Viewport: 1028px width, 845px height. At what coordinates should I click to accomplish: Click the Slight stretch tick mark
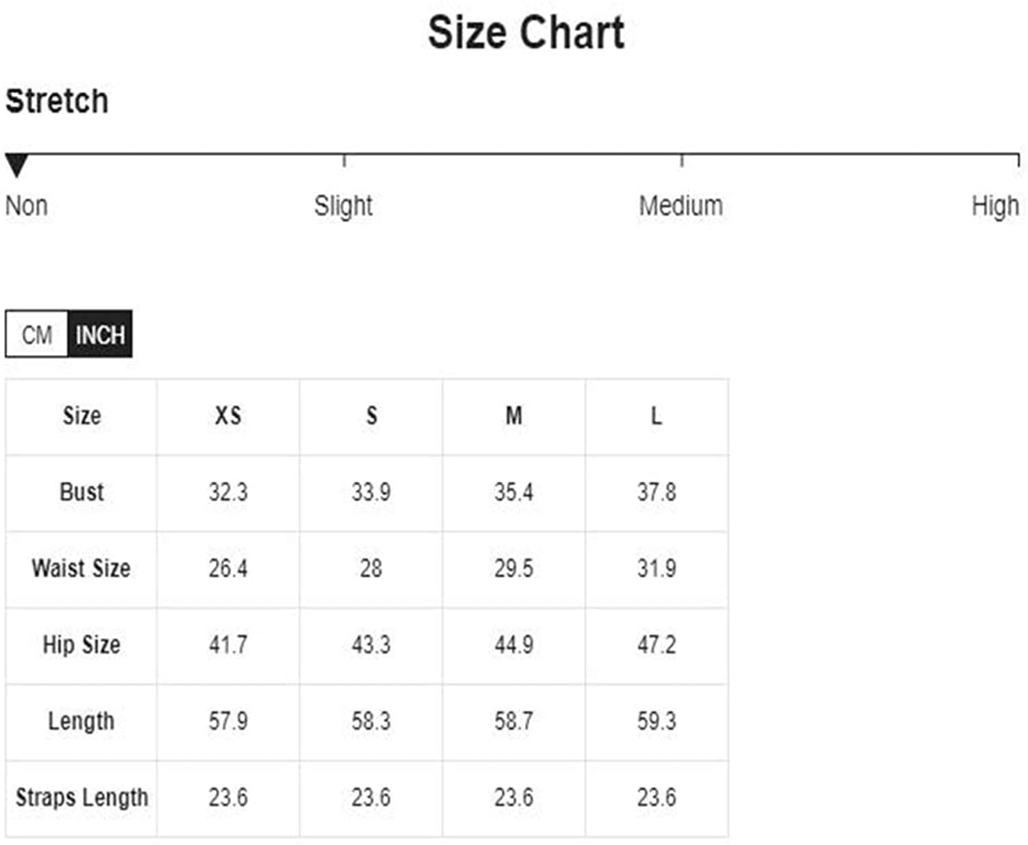click(x=344, y=160)
